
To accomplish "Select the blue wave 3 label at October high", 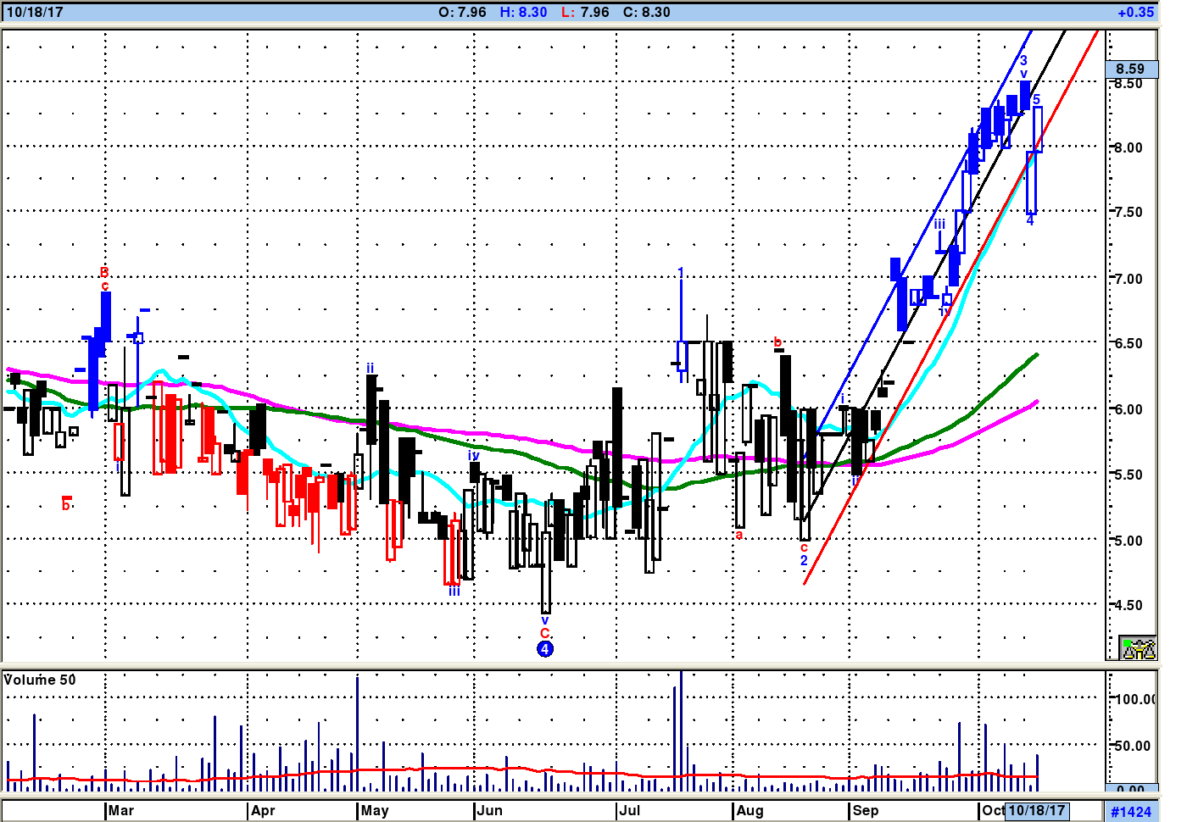I will 1023,60.
